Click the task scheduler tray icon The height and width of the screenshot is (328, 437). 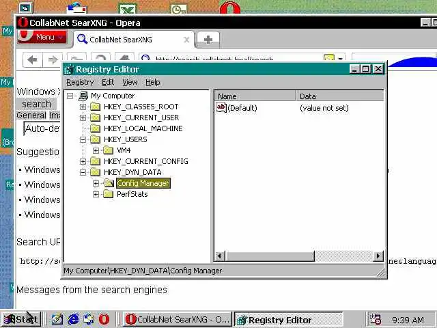point(375,319)
